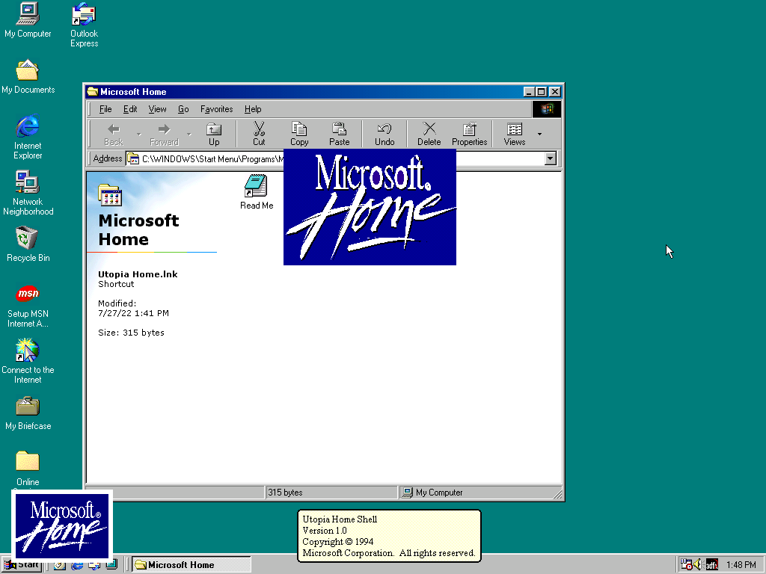This screenshot has height=574, width=766.
Task: Click the 'Utopia Home.lnk' file name text
Action: [138, 274]
